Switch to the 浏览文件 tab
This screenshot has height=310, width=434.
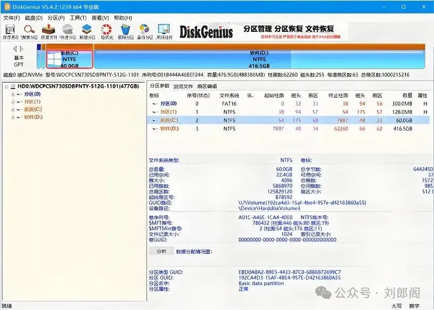click(183, 87)
